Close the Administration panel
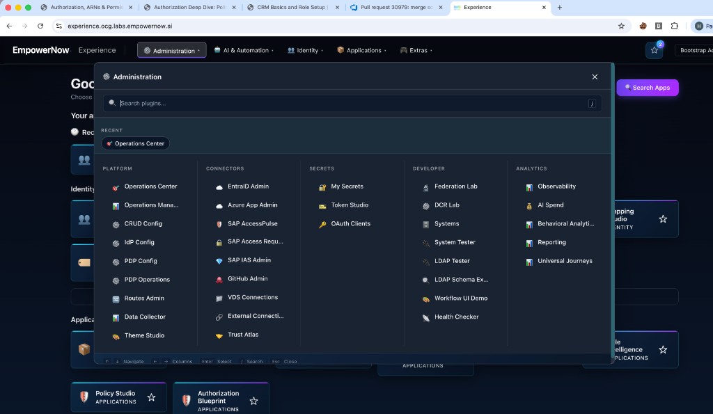The width and height of the screenshot is (713, 414). pyautogui.click(x=595, y=77)
